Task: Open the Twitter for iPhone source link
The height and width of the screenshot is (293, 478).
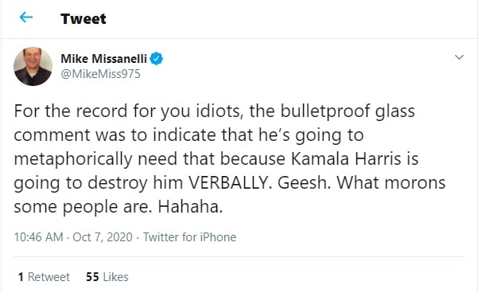Action: 189,237
